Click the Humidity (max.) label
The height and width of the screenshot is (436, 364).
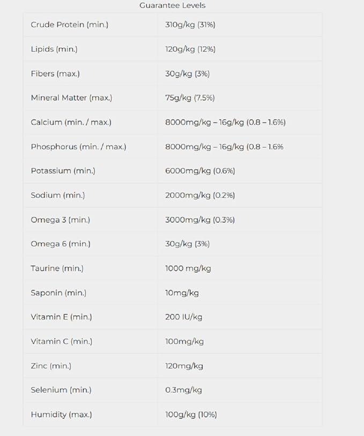pos(61,415)
